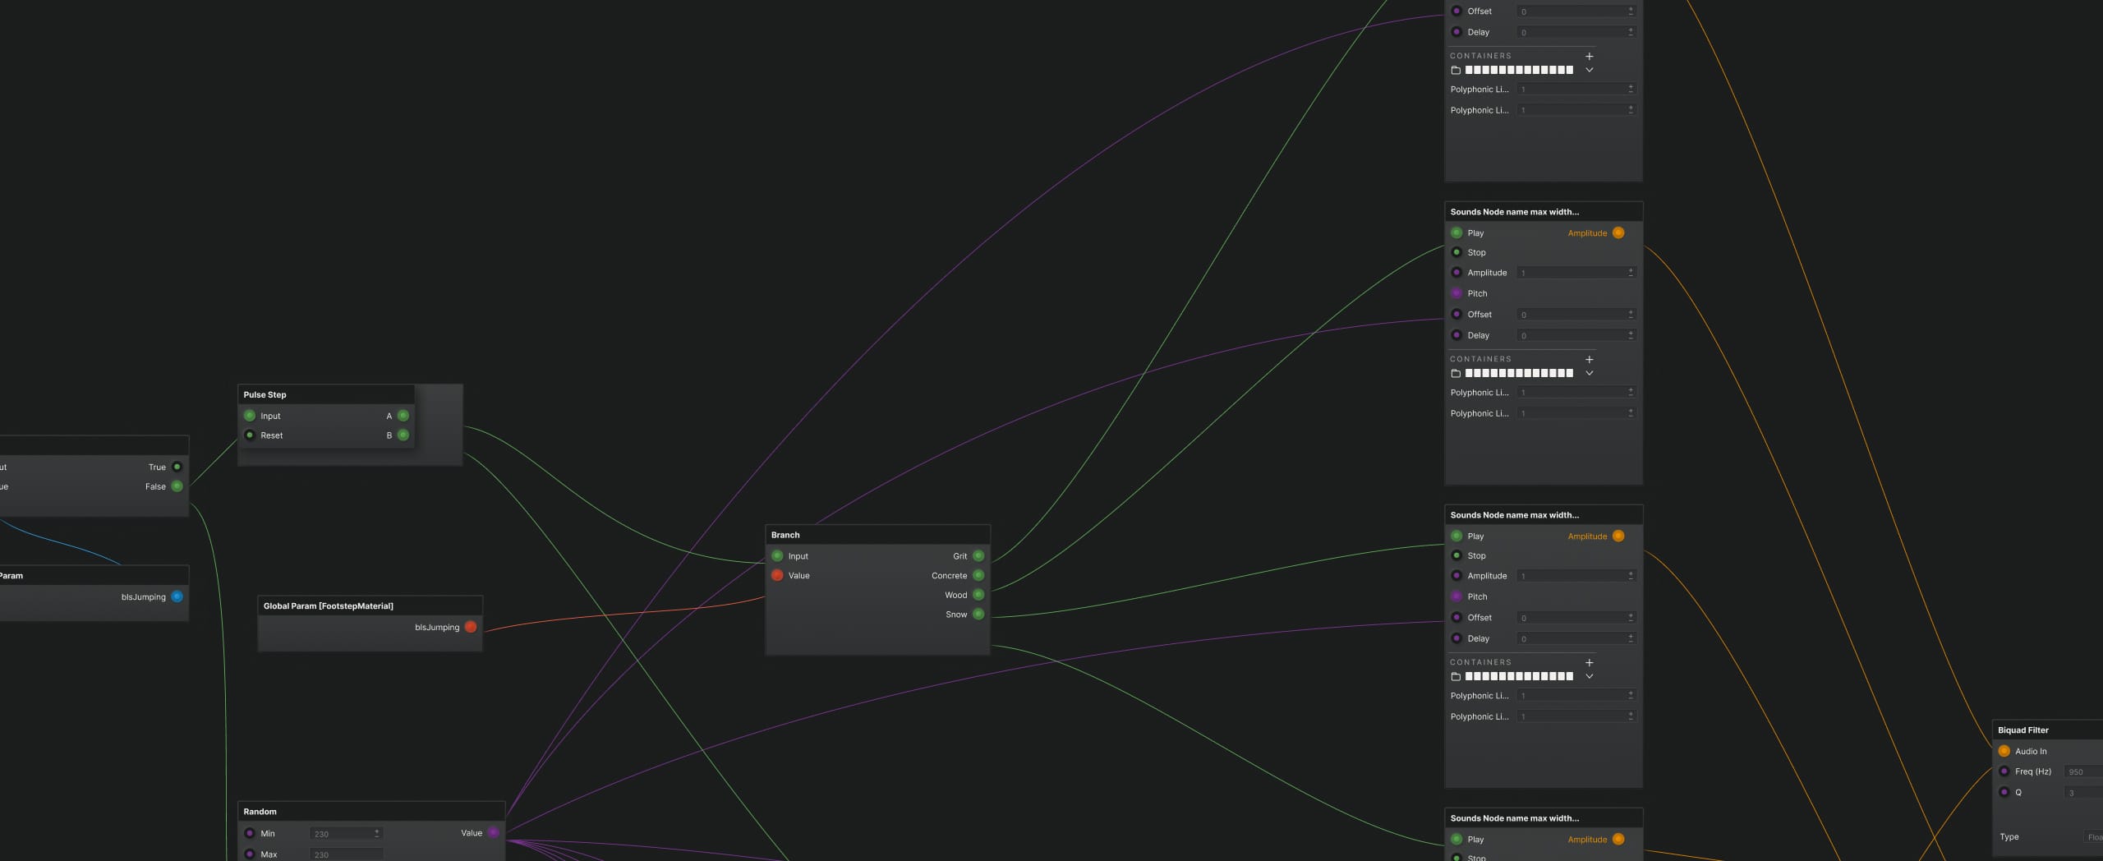2103x861 pixels.
Task: Click Amplitude output pin on bottommost Sounds node
Action: (1618, 839)
